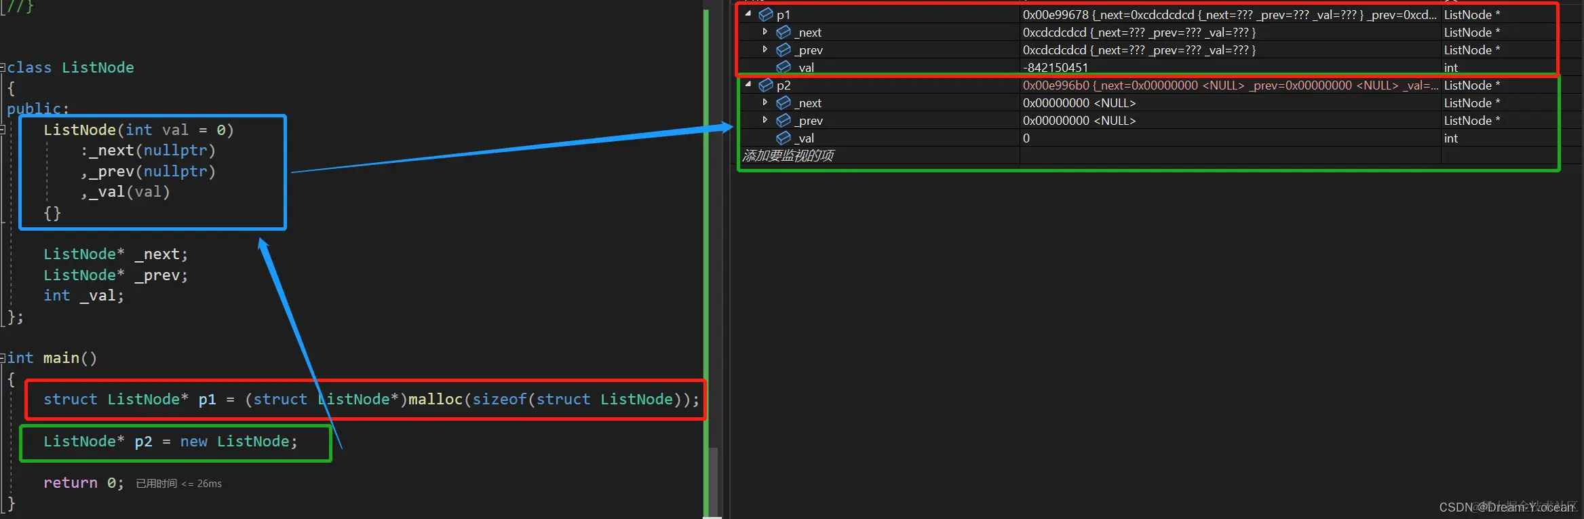
Task: Click the p1 variable cube icon
Action: (x=766, y=14)
